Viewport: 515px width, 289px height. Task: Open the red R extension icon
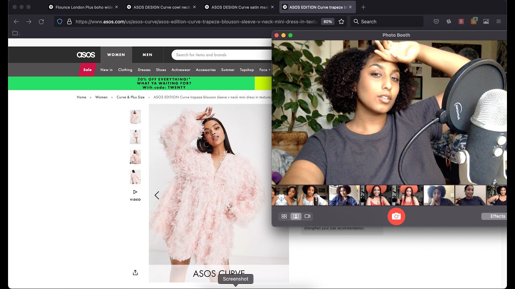point(461,22)
